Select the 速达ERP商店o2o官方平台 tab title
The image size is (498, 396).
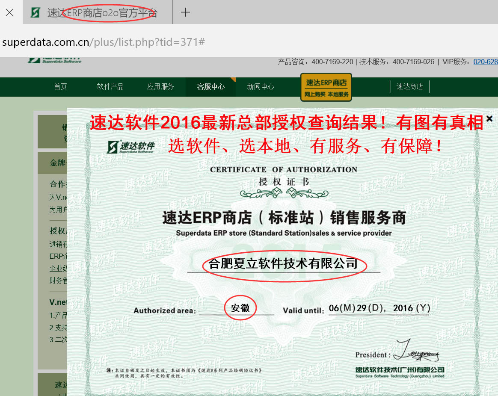(x=103, y=13)
